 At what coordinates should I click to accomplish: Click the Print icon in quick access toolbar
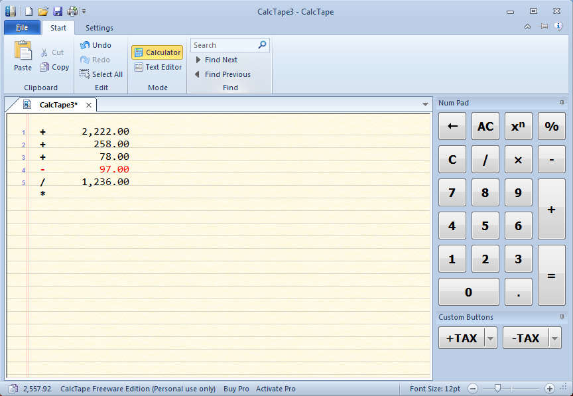72,11
